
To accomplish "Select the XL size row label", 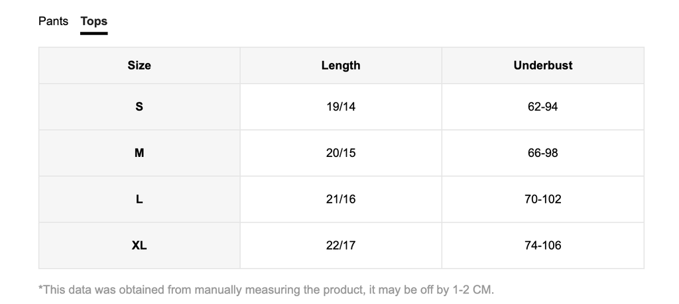I will click(139, 246).
